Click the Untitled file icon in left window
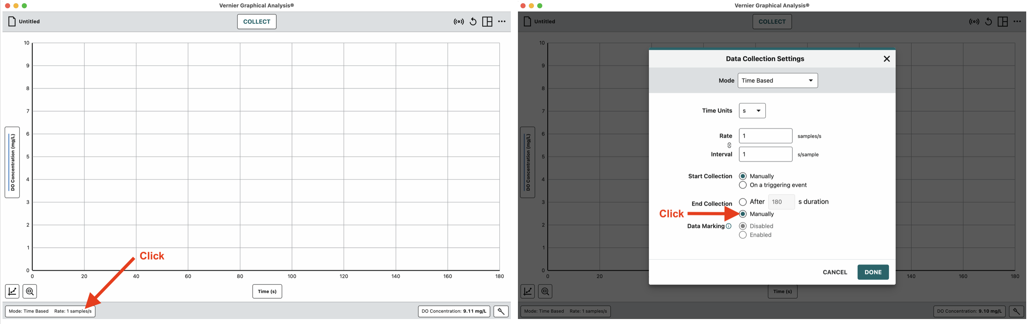 pyautogui.click(x=12, y=21)
